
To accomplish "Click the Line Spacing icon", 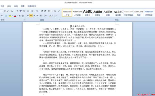I will pyautogui.click(x=45, y=15).
